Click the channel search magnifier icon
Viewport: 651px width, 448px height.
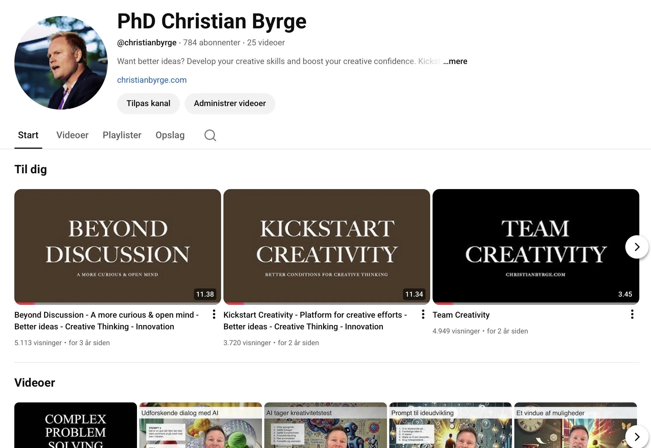210,135
